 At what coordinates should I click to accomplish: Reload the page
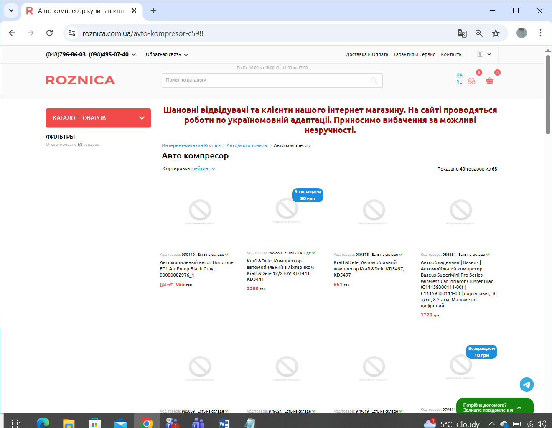click(x=49, y=33)
